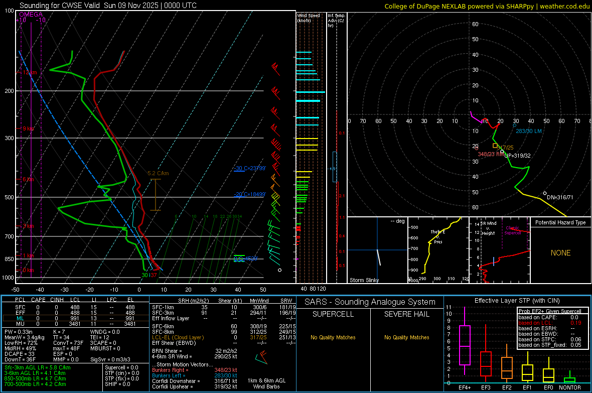Click the Inf. Temp. Adv. panel header
This screenshot has width=592, height=393.
pos(336,21)
